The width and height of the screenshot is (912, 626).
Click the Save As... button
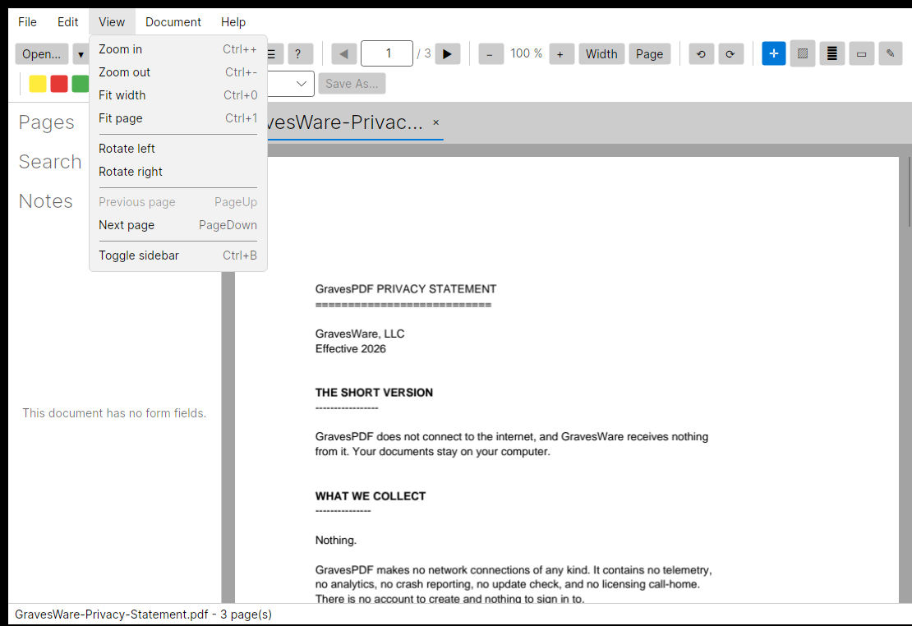point(352,84)
